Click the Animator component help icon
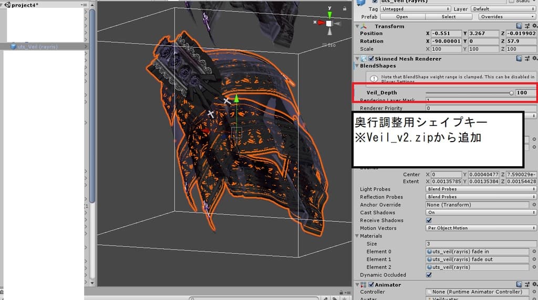The height and width of the screenshot is (300, 538). coord(519,285)
